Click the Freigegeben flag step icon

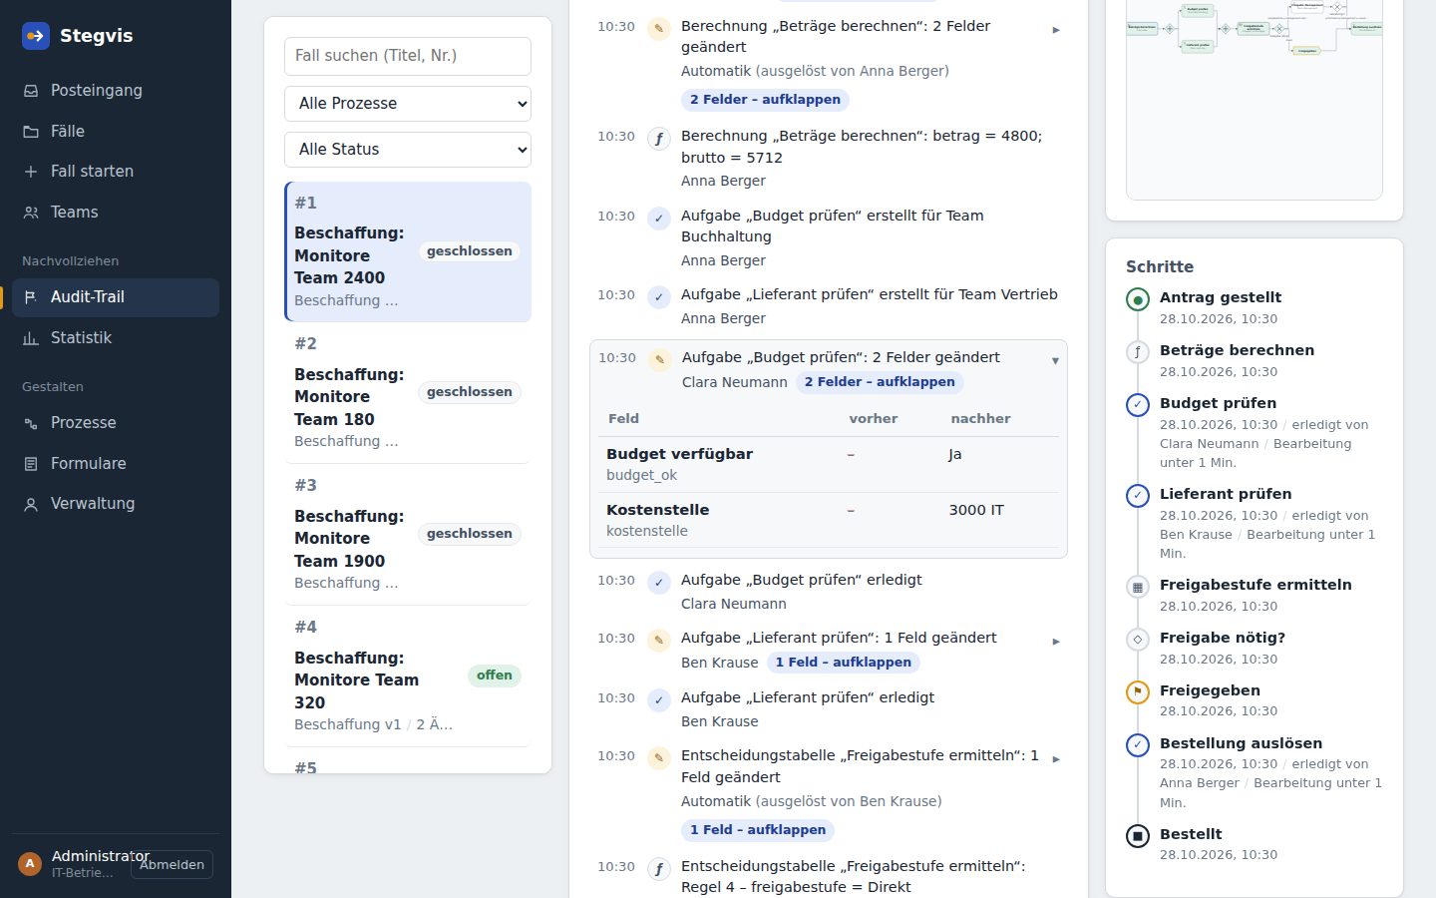click(1138, 691)
